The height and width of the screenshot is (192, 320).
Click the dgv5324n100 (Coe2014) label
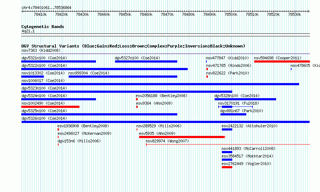44,96
